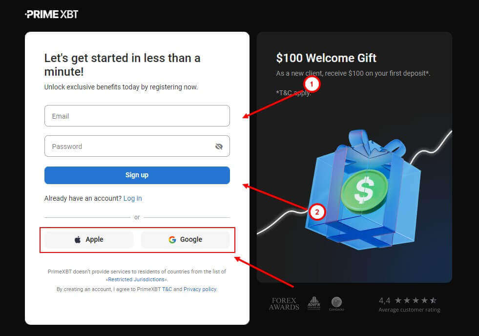
Task: Open the Restricted Jurisdictions link
Action: tap(136, 279)
